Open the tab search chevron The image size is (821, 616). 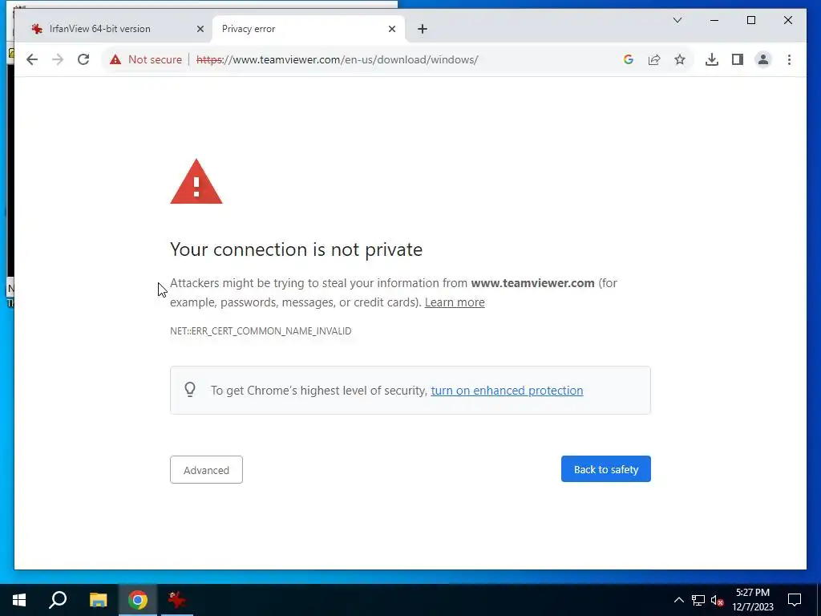[677, 20]
